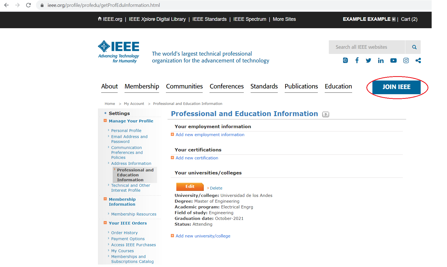Click Add new university/college link
This screenshot has width=447, height=267.
(203, 236)
